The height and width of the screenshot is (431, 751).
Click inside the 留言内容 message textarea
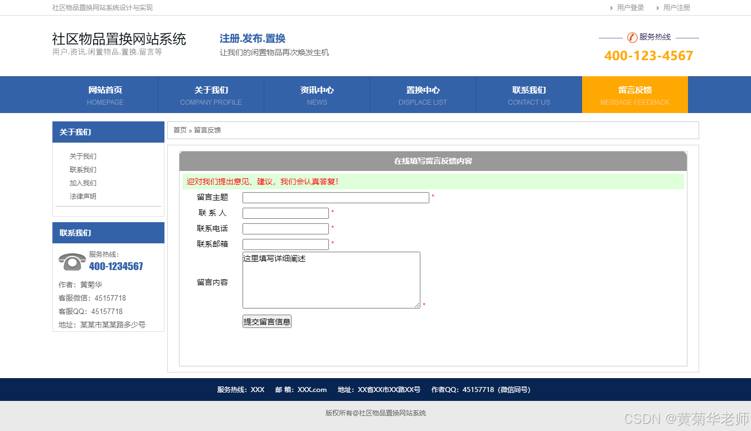click(331, 280)
